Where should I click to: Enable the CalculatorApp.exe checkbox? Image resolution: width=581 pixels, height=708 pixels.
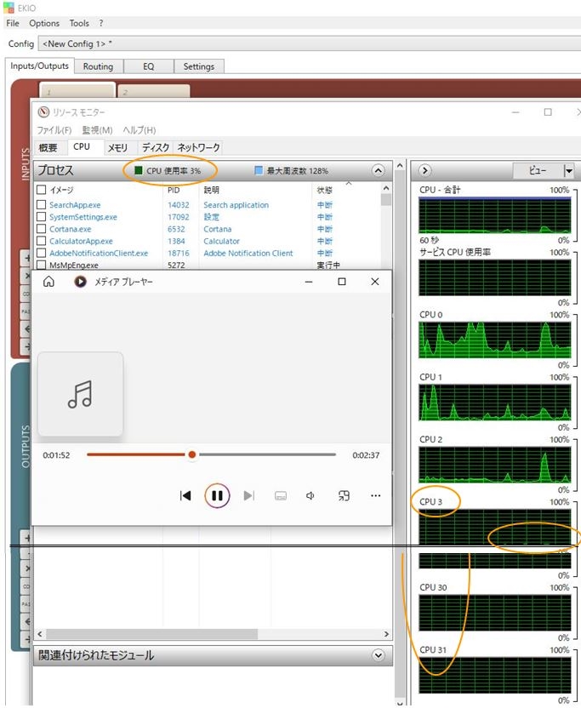coord(41,241)
